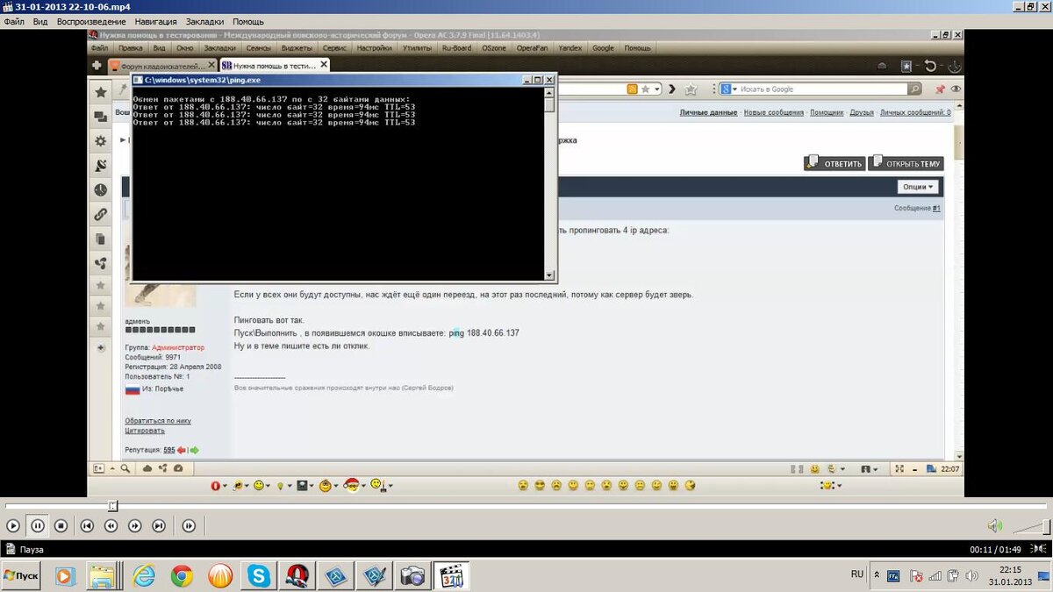Click the Play button in player controls
This screenshot has height=592, width=1053.
point(13,526)
